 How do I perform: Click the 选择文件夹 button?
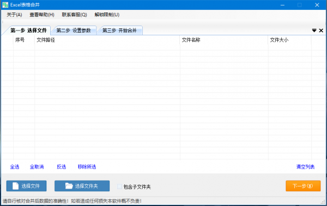tap(82, 186)
